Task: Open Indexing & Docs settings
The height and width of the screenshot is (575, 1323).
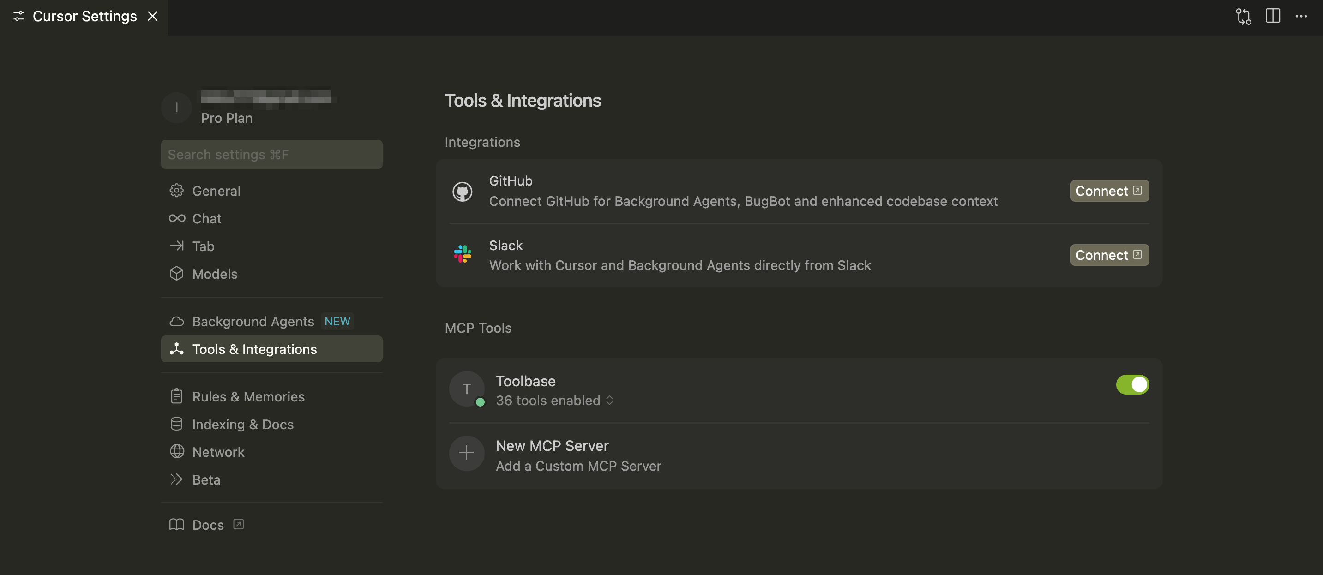Action: (x=242, y=424)
